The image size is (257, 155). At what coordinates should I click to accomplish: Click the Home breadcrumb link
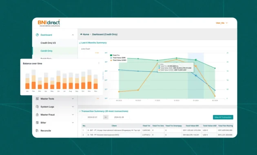tap(86, 34)
